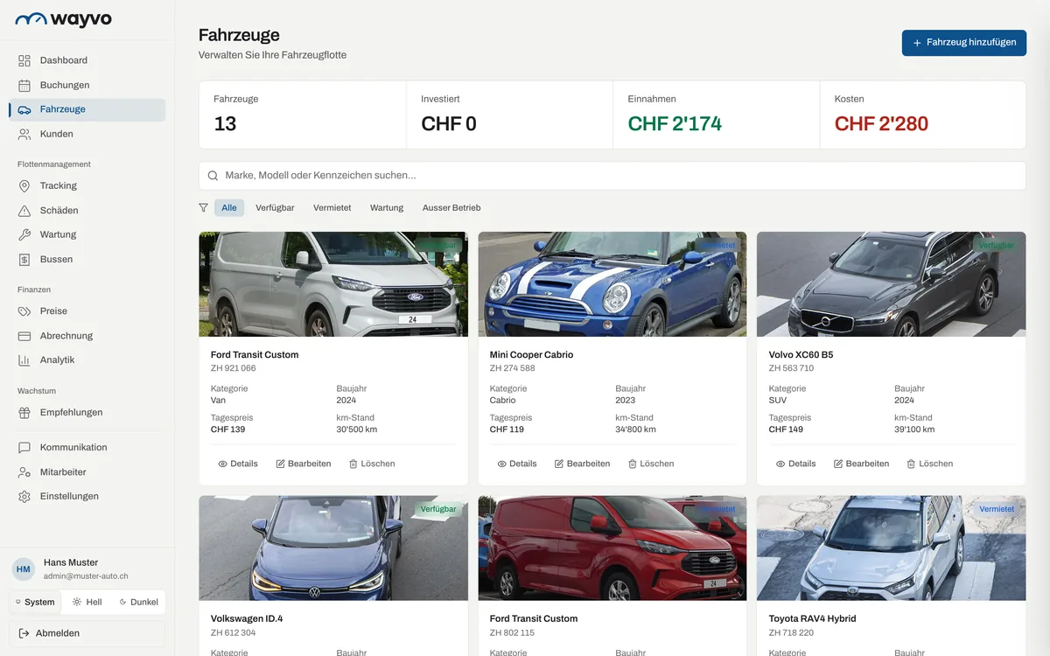Edit the Mini Cooper Cabrio entry
Screen dimensions: 1050x656
(583, 464)
